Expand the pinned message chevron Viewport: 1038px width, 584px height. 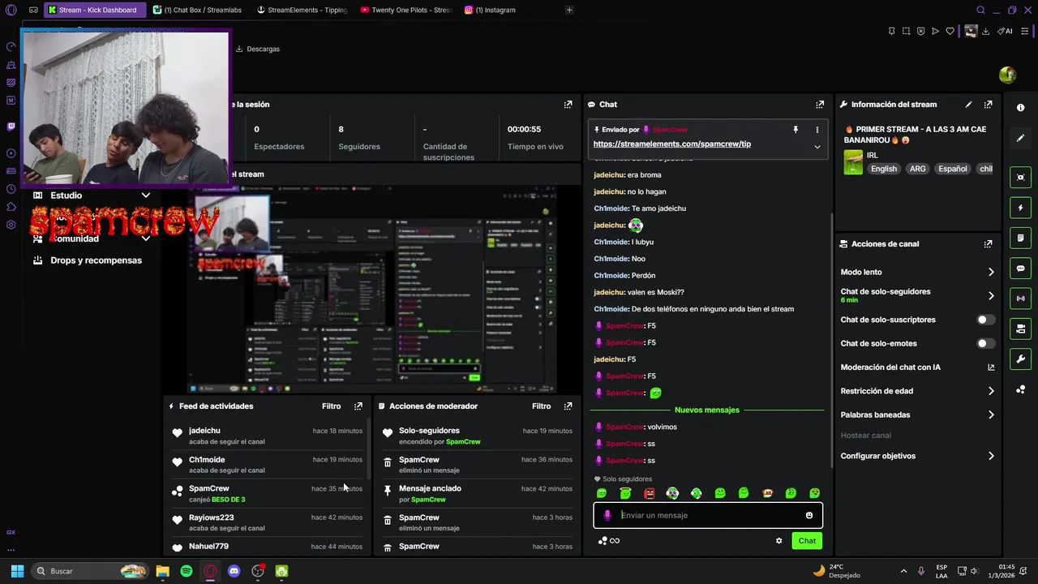click(817, 147)
